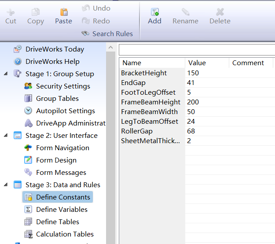Open DriveWorks Help
The height and width of the screenshot is (244, 275).
point(52,62)
